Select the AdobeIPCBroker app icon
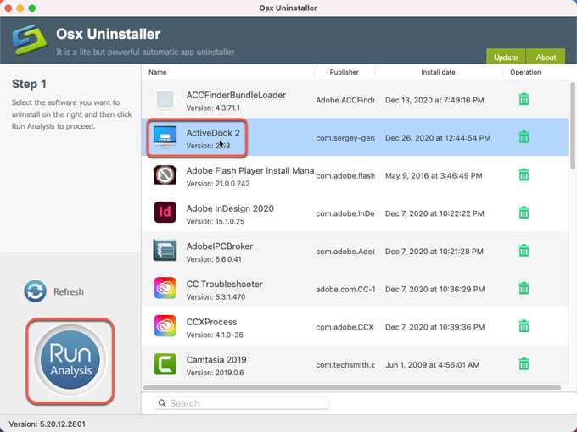The image size is (577, 432). click(165, 250)
